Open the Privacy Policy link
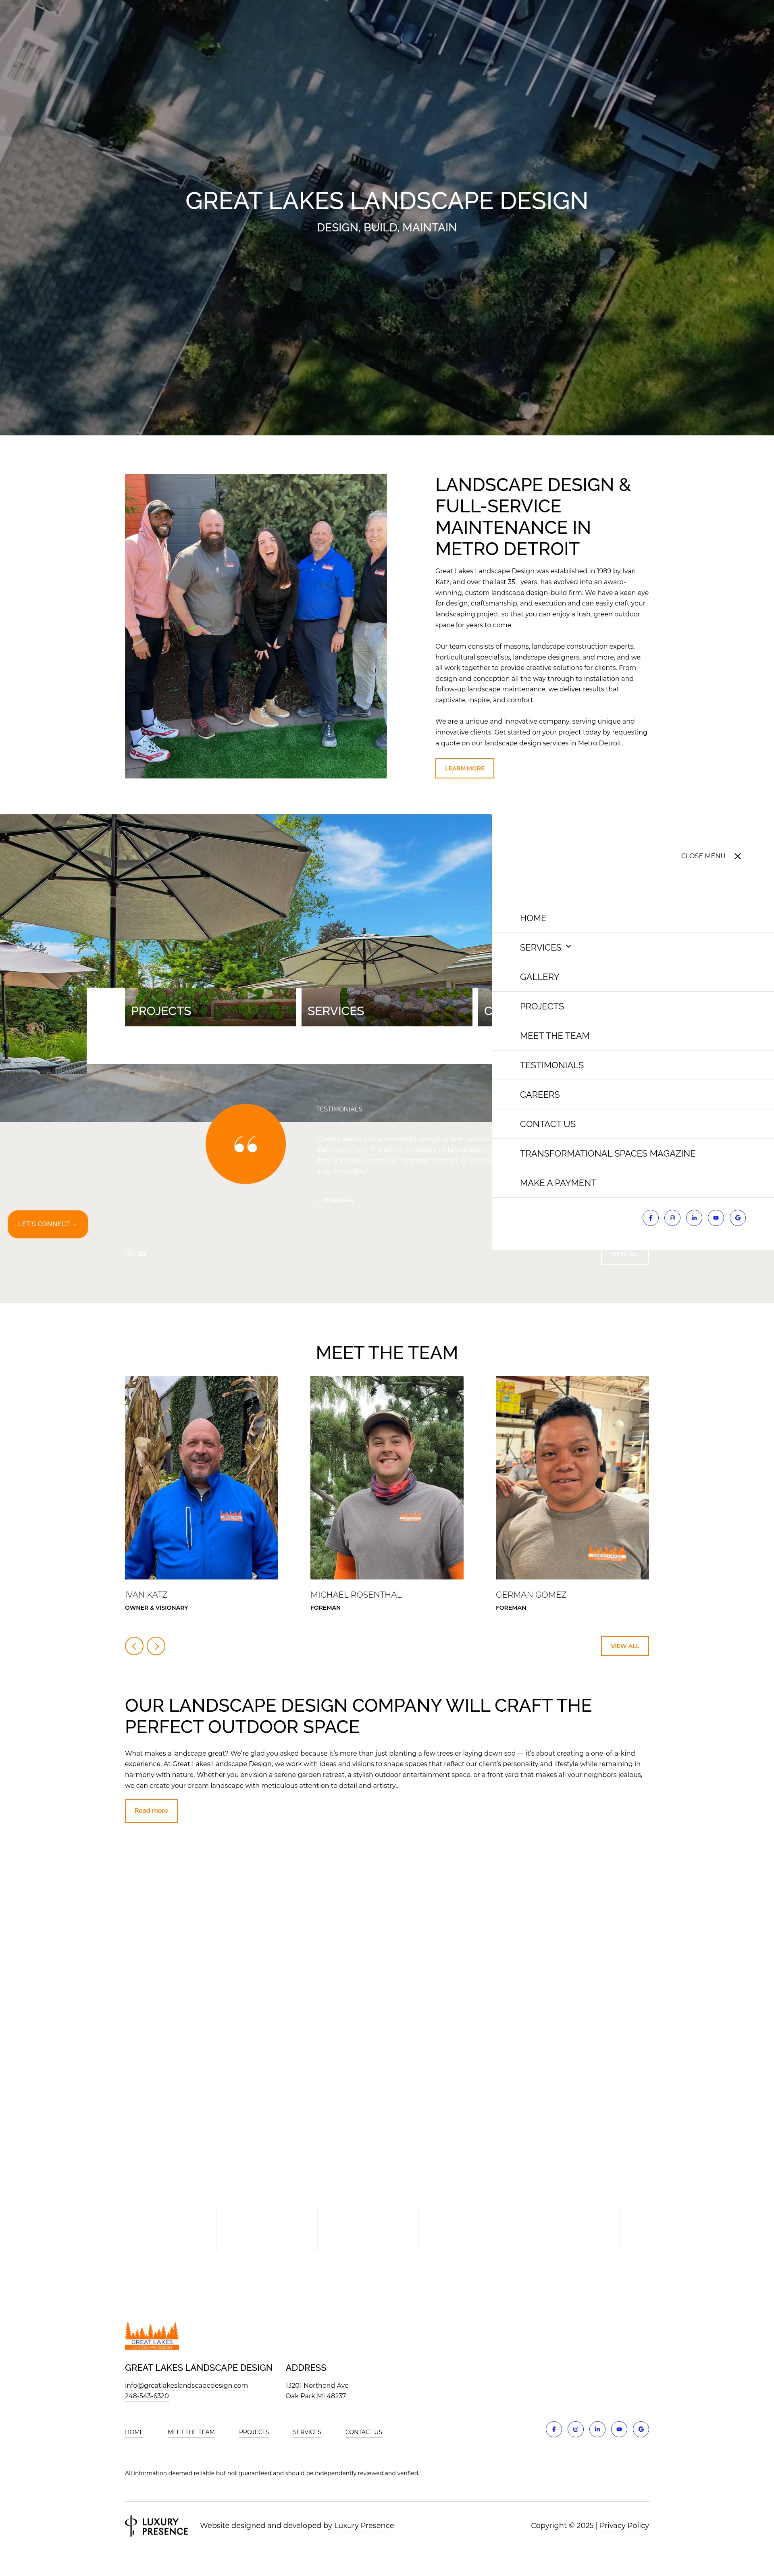The width and height of the screenshot is (774, 2576). click(624, 2526)
